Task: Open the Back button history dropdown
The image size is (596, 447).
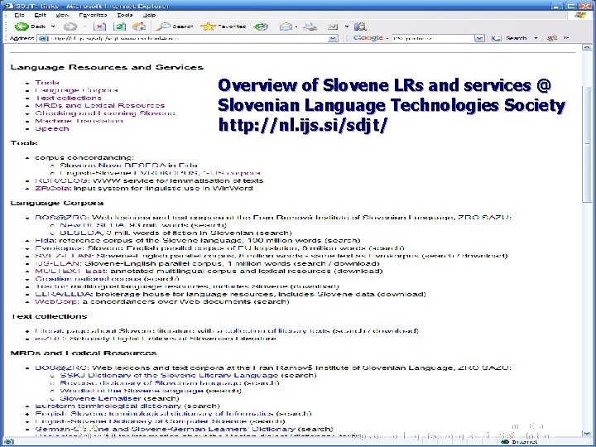Action: [x=53, y=26]
